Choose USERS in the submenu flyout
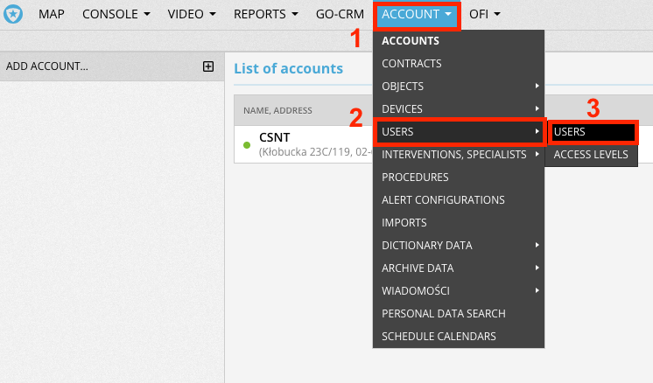Screen dimensions: 653x383 coord(593,132)
